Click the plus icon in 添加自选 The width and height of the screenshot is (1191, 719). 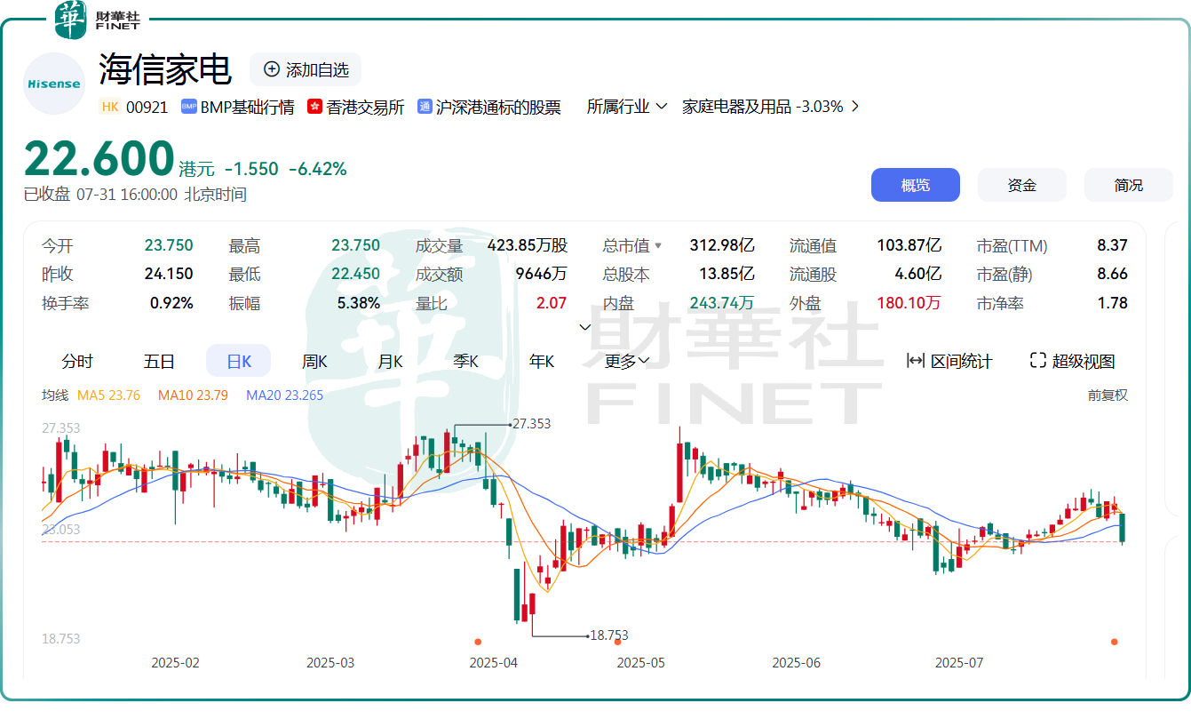pyautogui.click(x=272, y=69)
